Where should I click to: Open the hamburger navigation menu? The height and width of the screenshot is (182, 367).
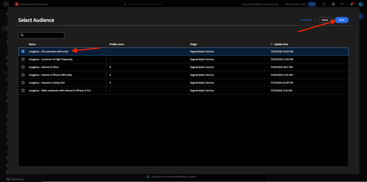coord(6,4)
